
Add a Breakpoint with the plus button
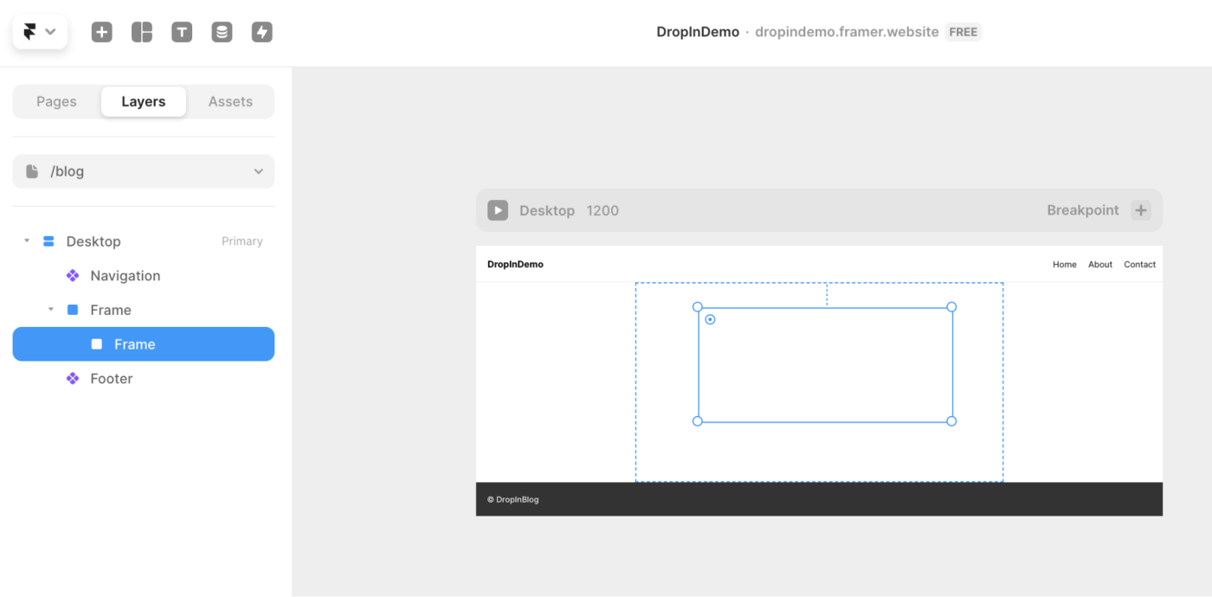[x=1141, y=210]
